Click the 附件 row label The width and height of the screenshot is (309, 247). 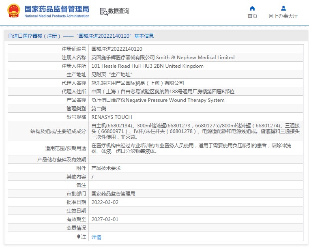pyautogui.click(x=81, y=168)
